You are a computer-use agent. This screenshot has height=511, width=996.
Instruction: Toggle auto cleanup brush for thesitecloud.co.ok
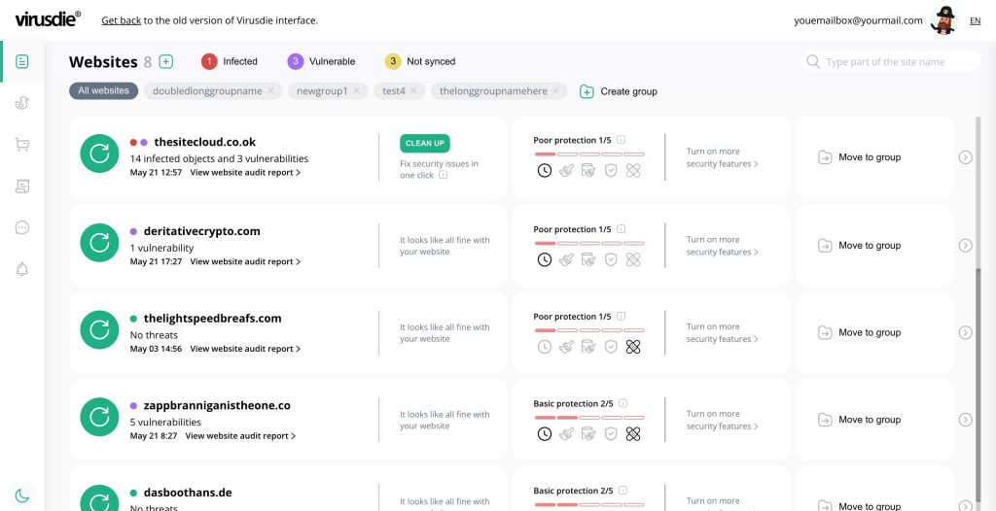click(567, 170)
